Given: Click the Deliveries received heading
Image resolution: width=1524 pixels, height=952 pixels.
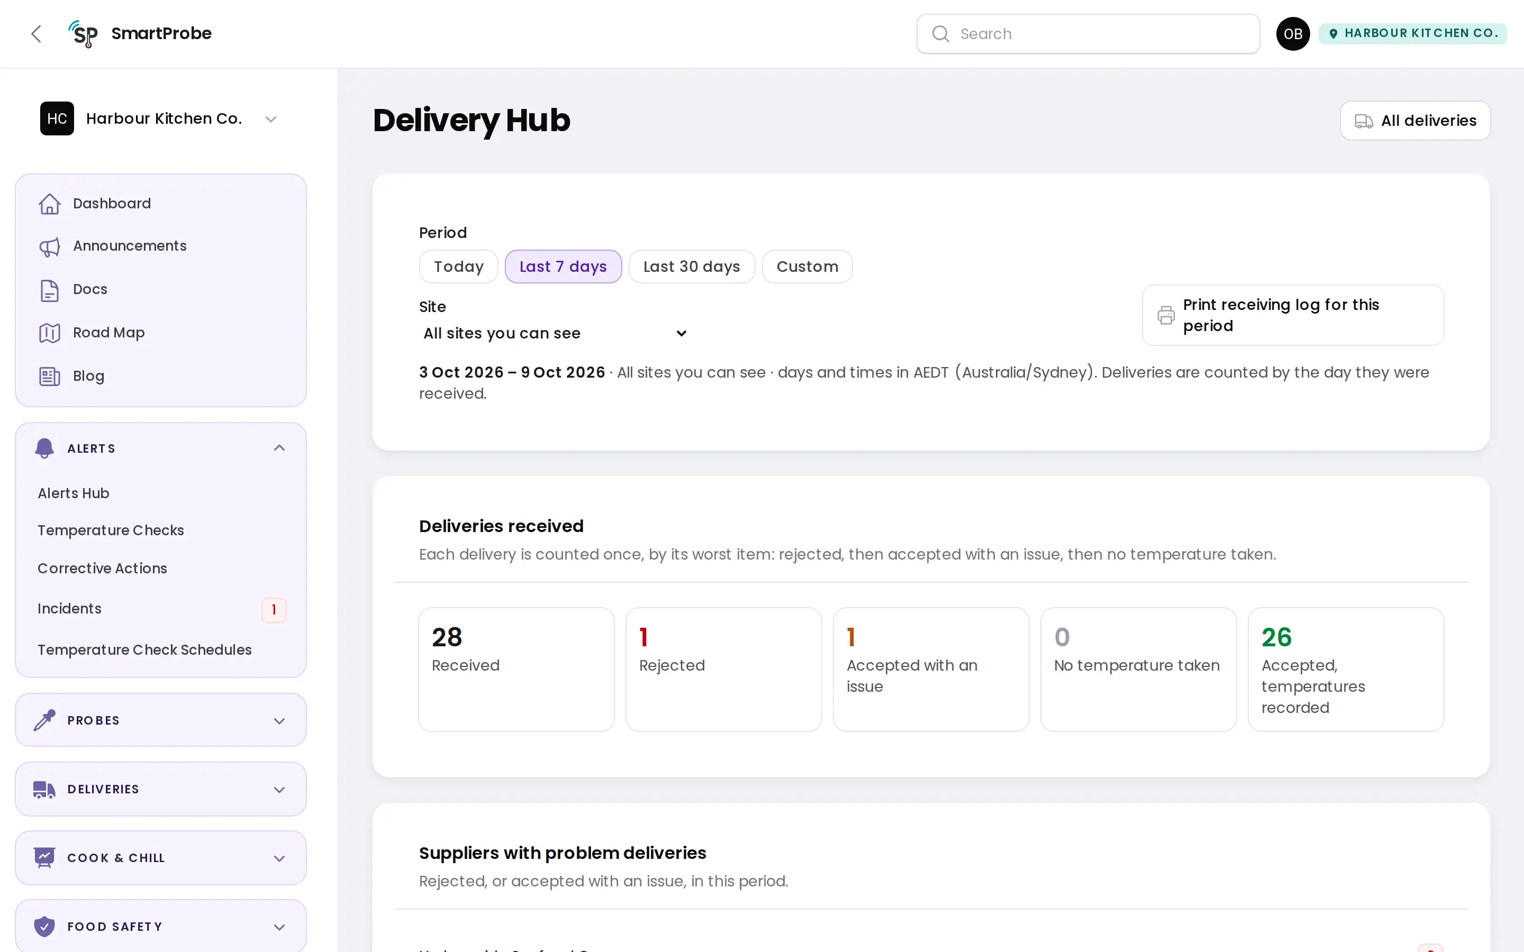Looking at the screenshot, I should 501,526.
